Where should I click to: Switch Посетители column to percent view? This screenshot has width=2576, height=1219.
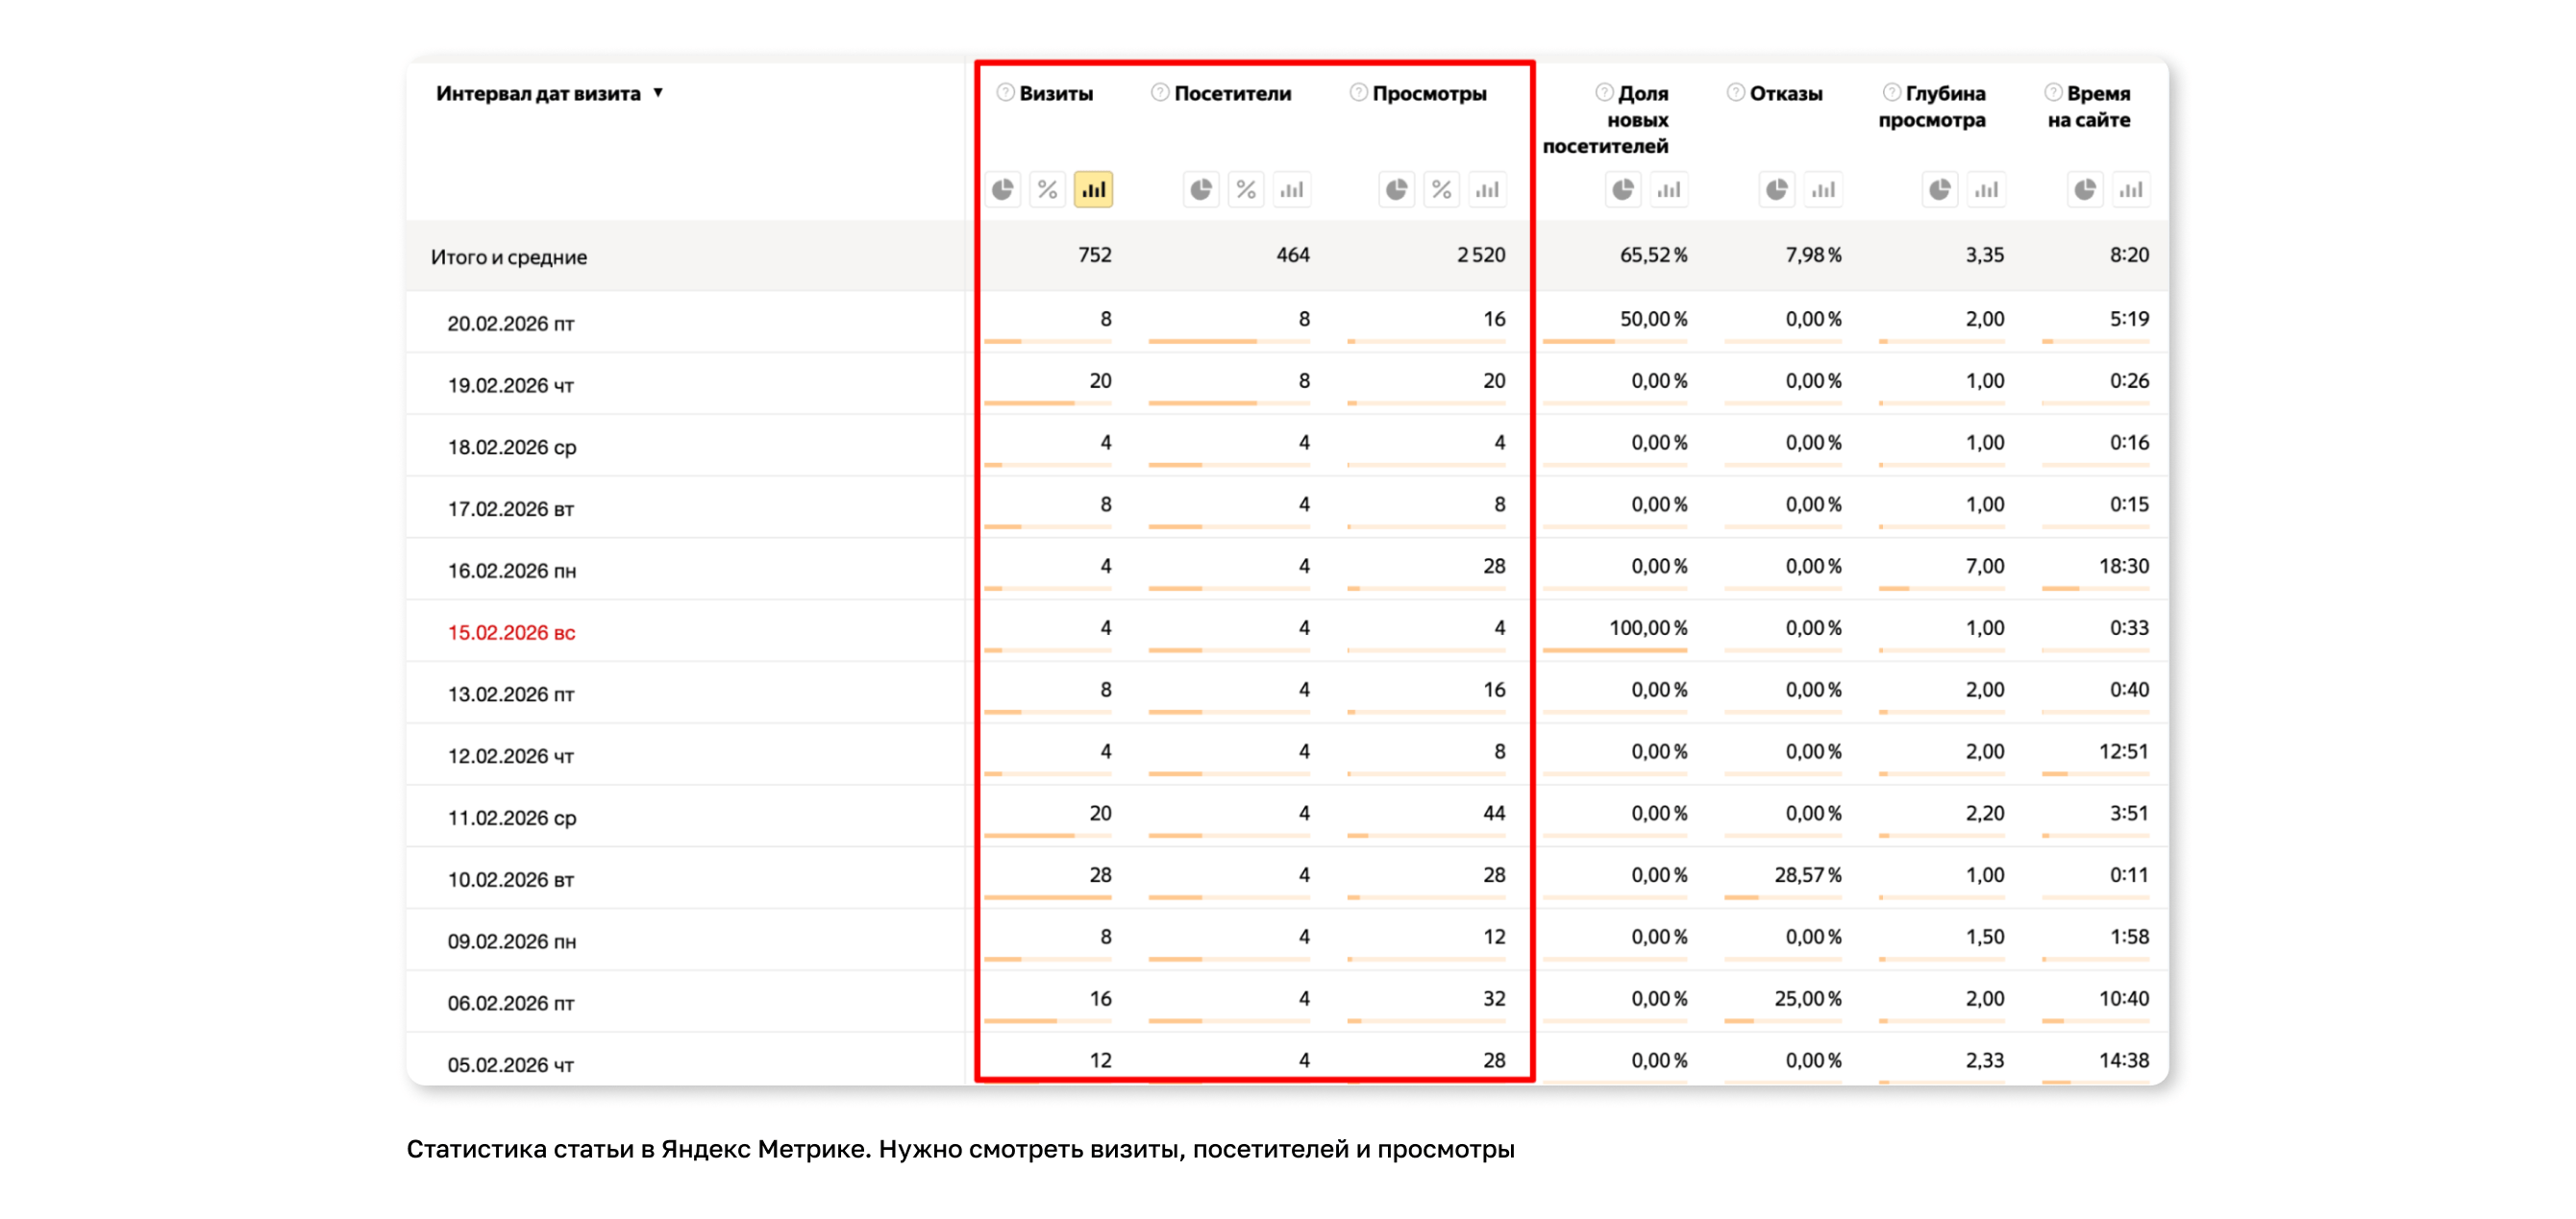pyautogui.click(x=1246, y=189)
